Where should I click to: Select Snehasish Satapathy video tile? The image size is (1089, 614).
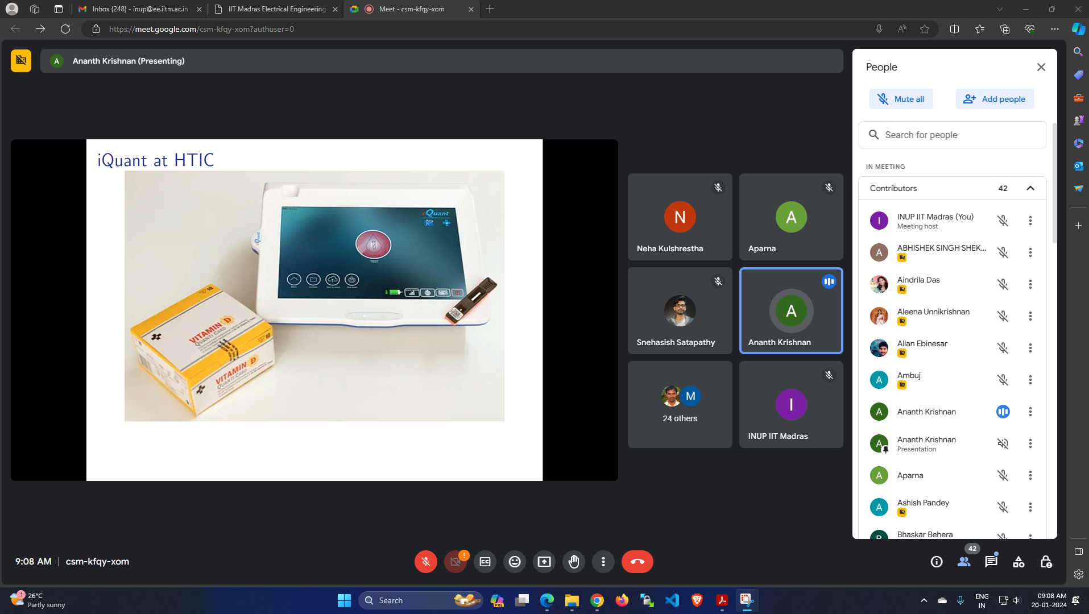pos(680,311)
